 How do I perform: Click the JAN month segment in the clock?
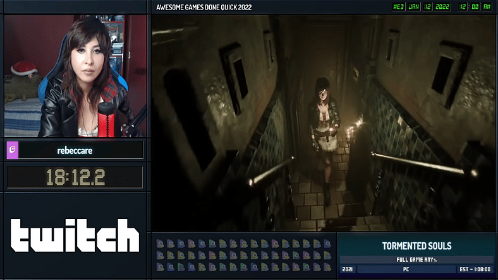click(x=414, y=8)
